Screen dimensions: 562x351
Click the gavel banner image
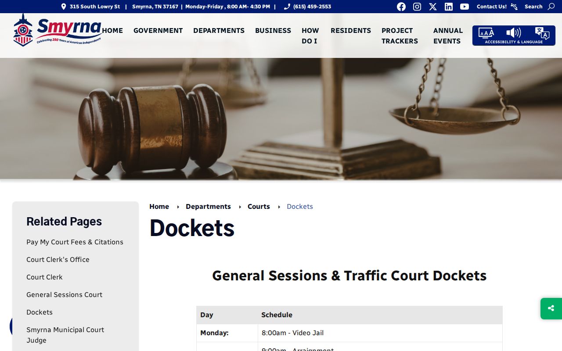281,118
